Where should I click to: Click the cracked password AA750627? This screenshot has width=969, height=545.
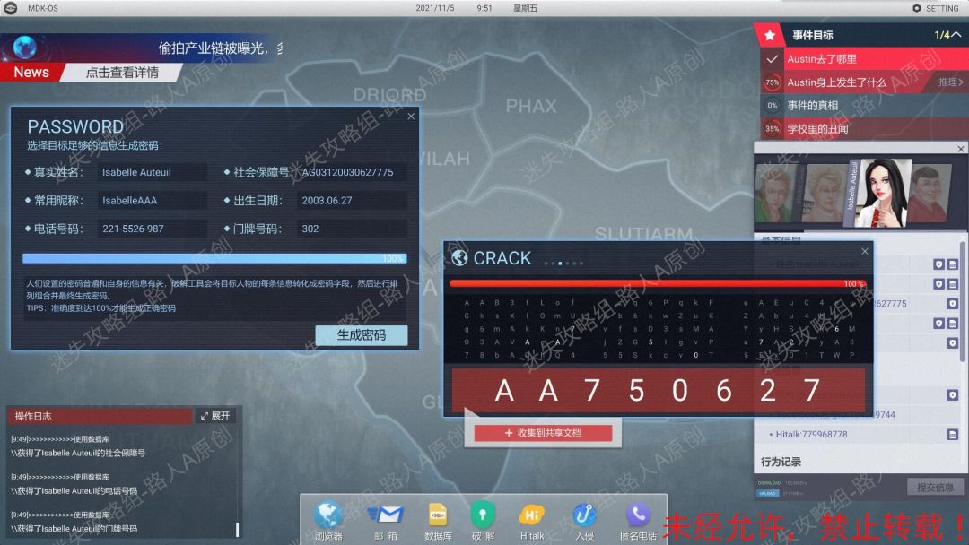tap(658, 391)
